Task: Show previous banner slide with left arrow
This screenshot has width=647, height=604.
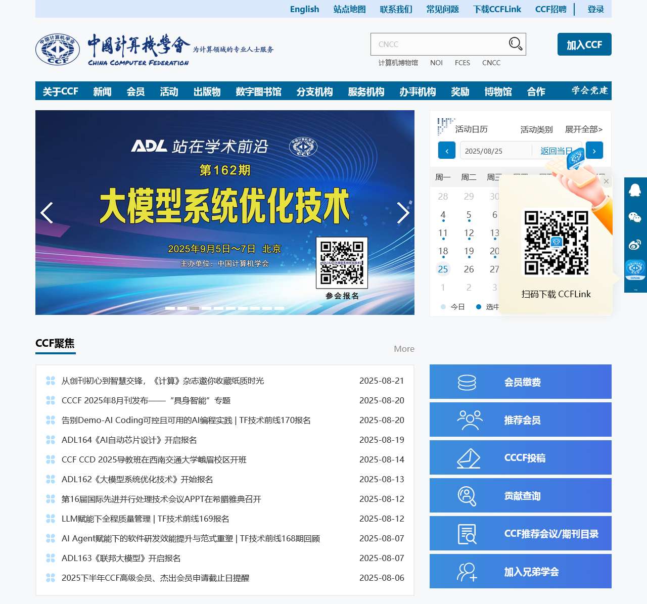Action: pyautogui.click(x=47, y=213)
